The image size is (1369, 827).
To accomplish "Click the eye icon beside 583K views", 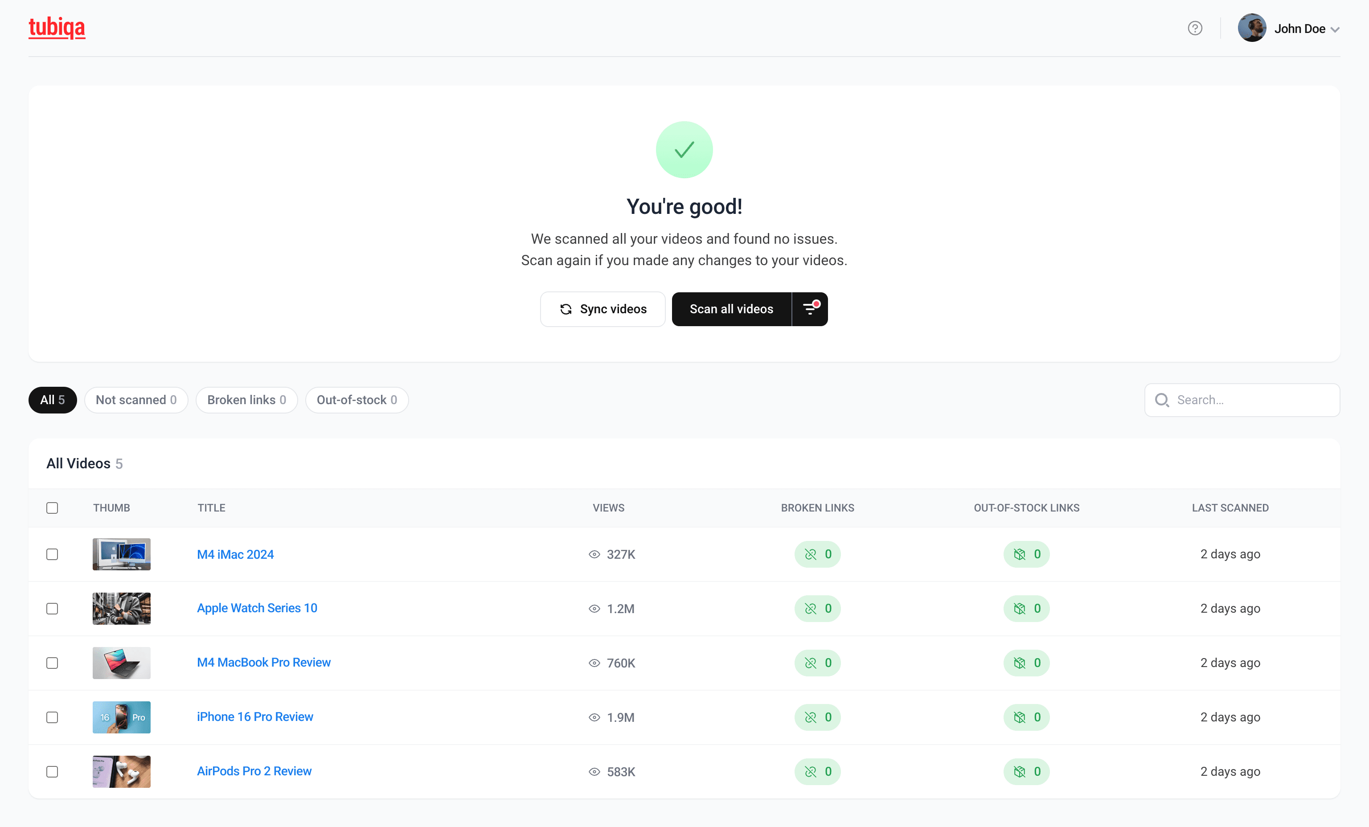I will [x=594, y=772].
